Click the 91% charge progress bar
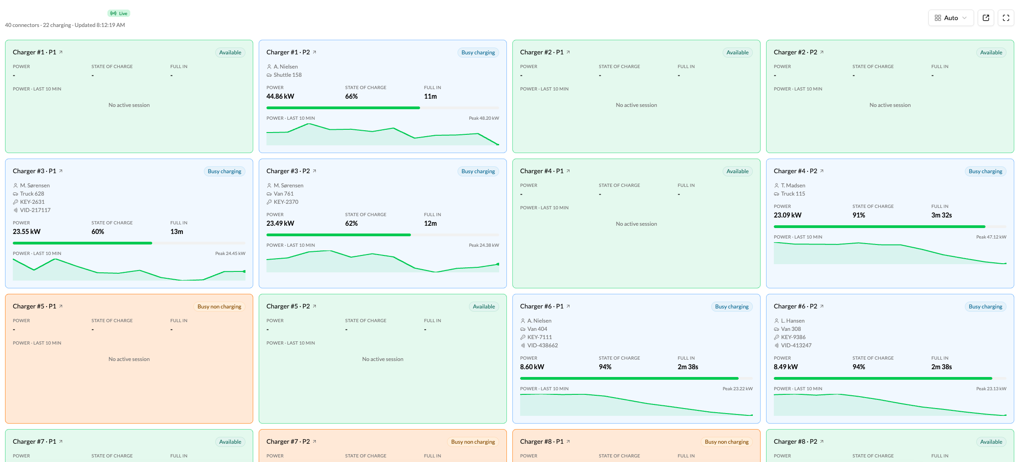The image size is (1017, 462). point(890,227)
